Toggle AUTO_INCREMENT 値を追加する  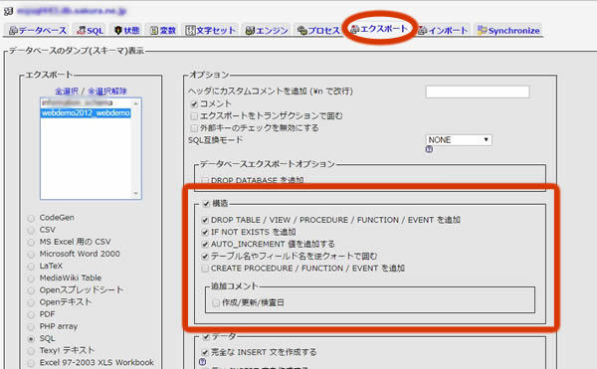point(205,245)
